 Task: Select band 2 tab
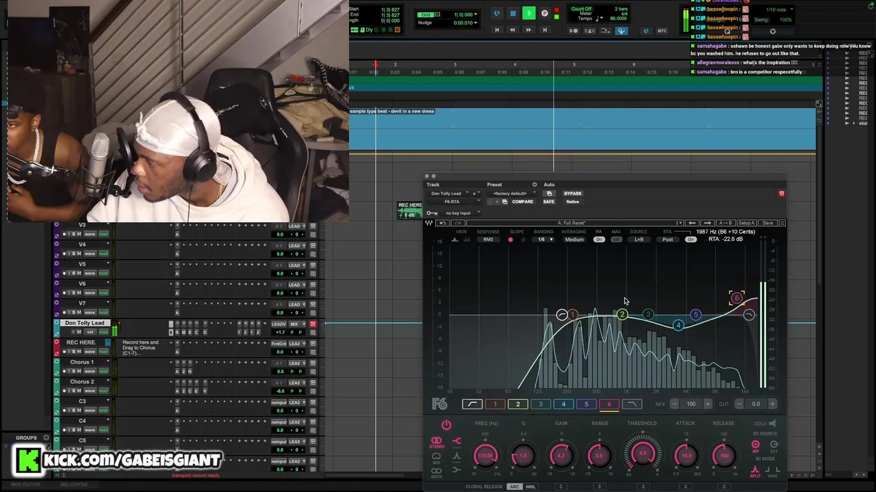pos(517,404)
